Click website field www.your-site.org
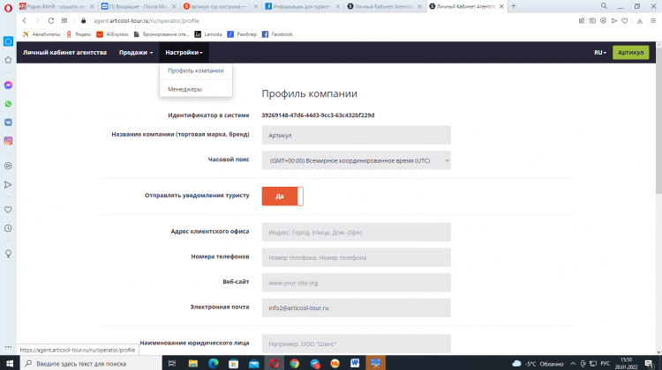Screen dimensions: 662x370 click(356, 283)
